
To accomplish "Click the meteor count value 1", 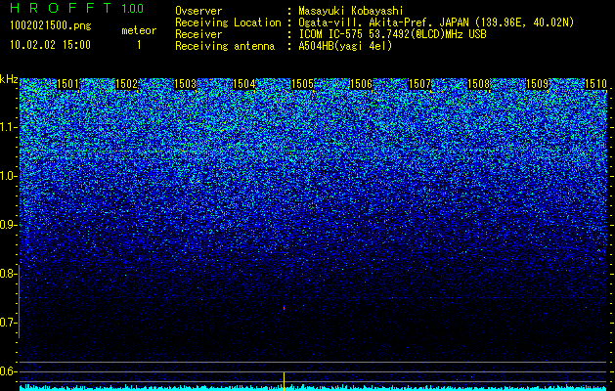I will (x=139, y=45).
